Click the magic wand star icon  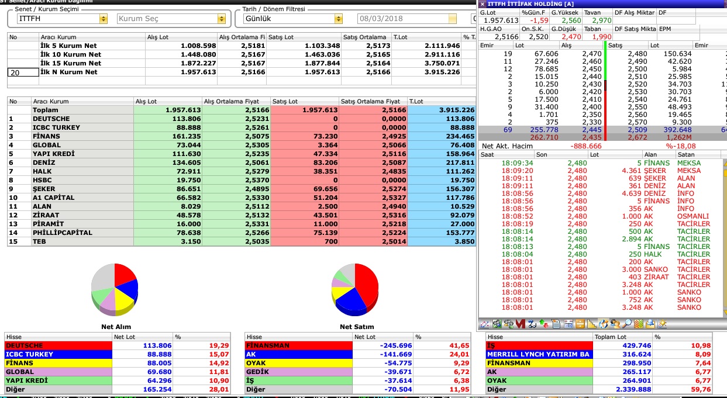click(x=663, y=323)
